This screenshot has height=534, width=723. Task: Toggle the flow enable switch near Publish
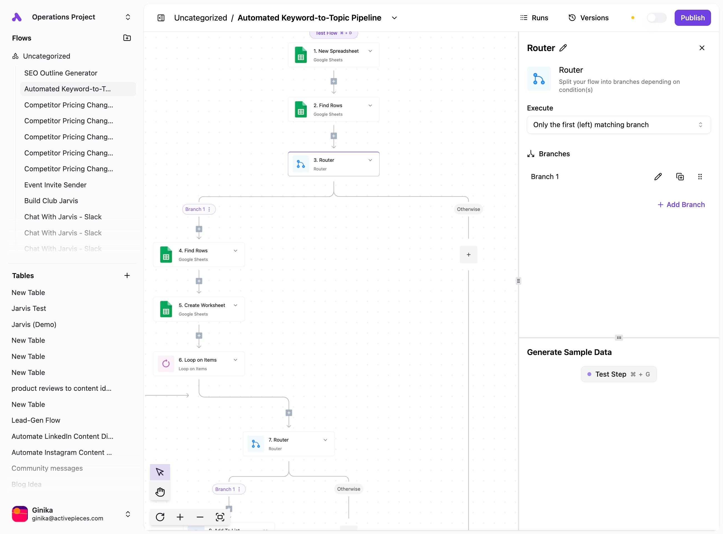pos(656,18)
